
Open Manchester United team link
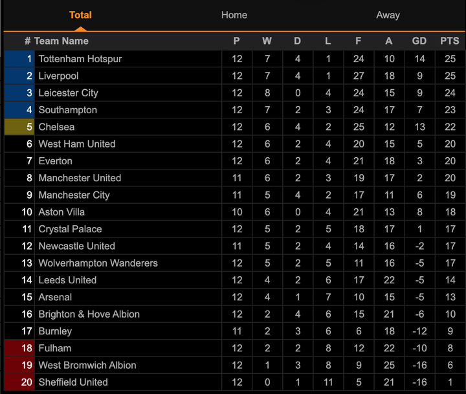click(x=80, y=178)
